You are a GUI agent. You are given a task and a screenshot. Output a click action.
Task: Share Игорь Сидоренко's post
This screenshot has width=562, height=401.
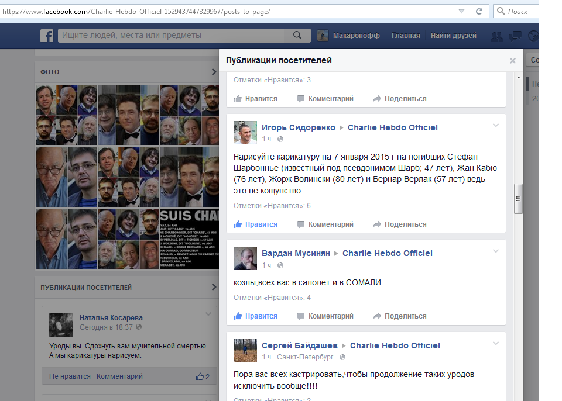tap(400, 224)
